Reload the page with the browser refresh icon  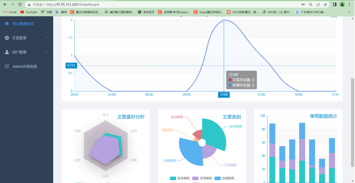tap(20, 4)
